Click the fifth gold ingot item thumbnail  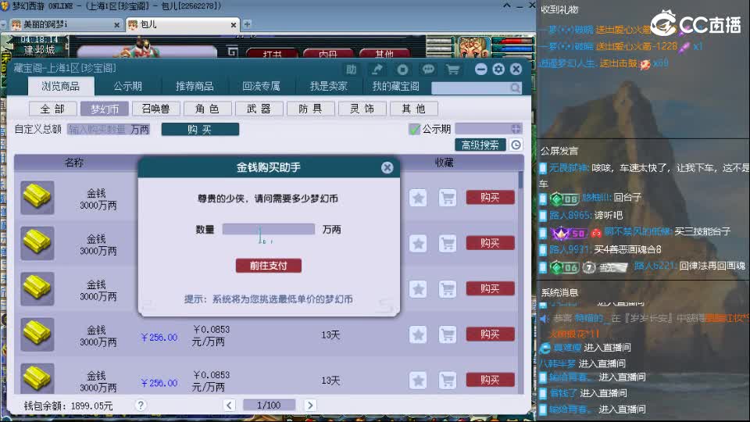[37, 378]
